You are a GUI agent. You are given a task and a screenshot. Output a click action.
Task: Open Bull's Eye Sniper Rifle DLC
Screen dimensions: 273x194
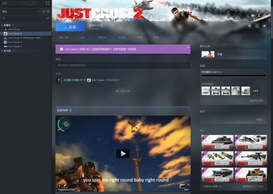(x=251, y=159)
